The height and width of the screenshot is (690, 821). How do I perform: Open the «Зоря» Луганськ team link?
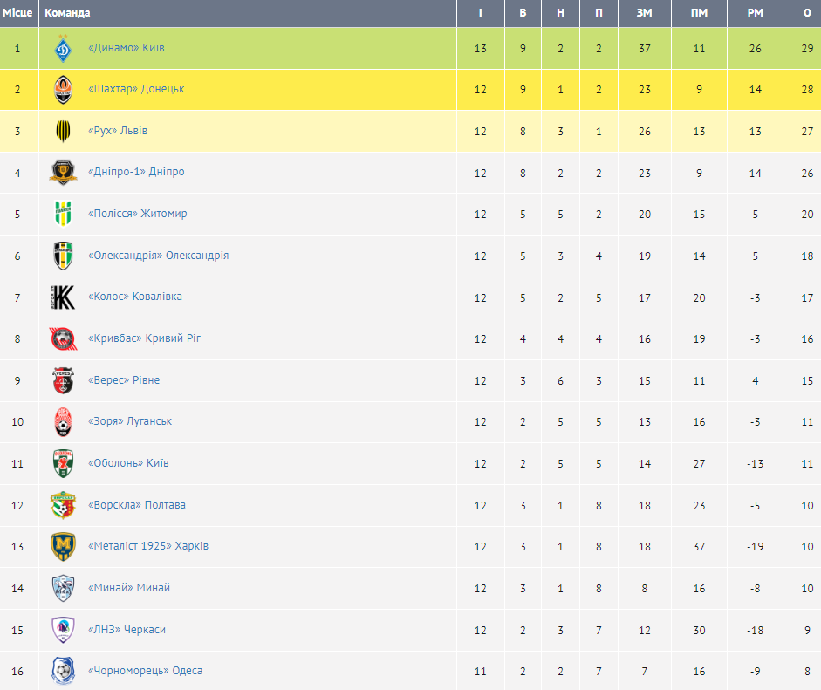tap(130, 421)
